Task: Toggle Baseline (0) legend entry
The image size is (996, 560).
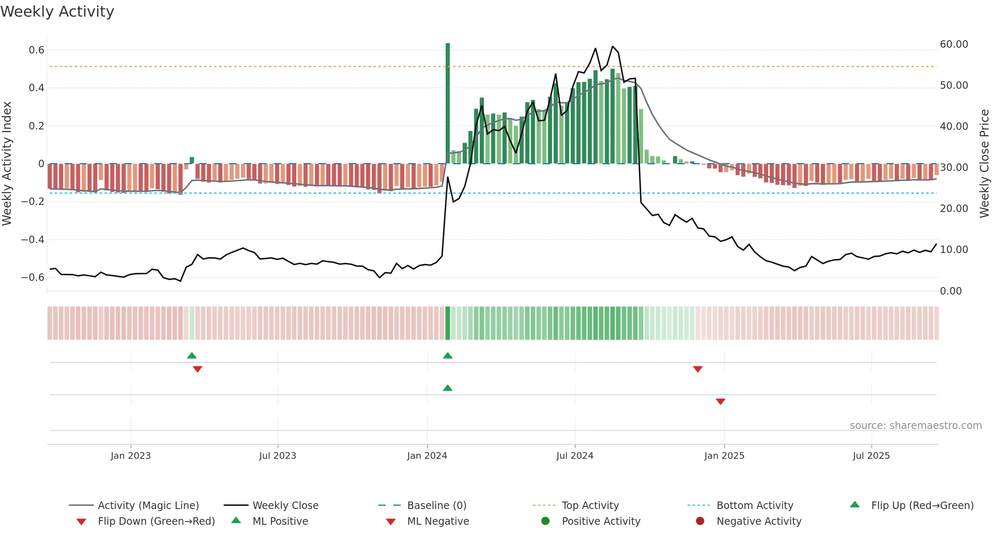Action: 422,505
